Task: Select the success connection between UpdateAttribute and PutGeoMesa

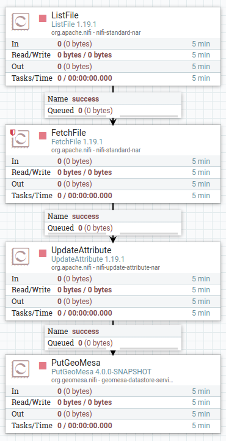Action: point(113,338)
